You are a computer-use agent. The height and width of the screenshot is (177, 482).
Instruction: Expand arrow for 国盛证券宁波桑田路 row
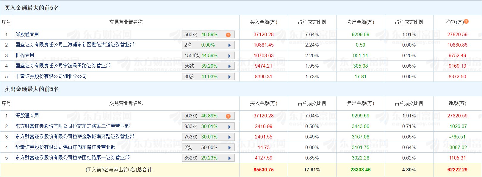(229, 66)
